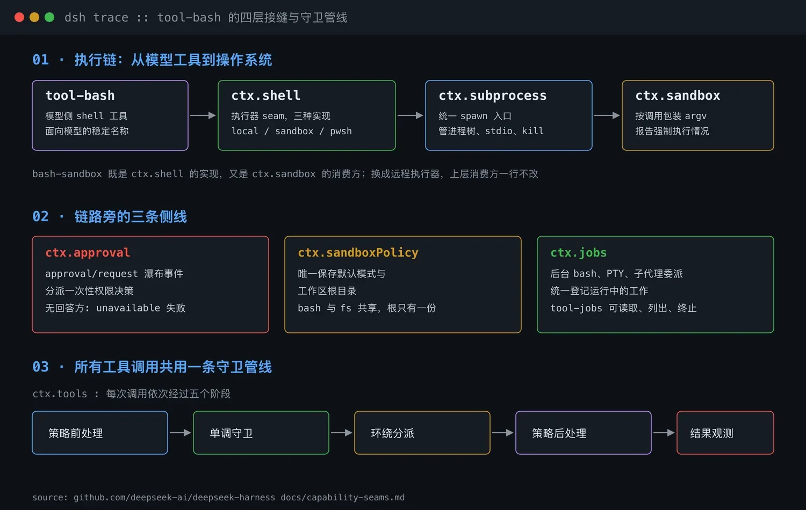
Task: Click the "单调守卫" stage box
Action: pyautogui.click(x=261, y=433)
